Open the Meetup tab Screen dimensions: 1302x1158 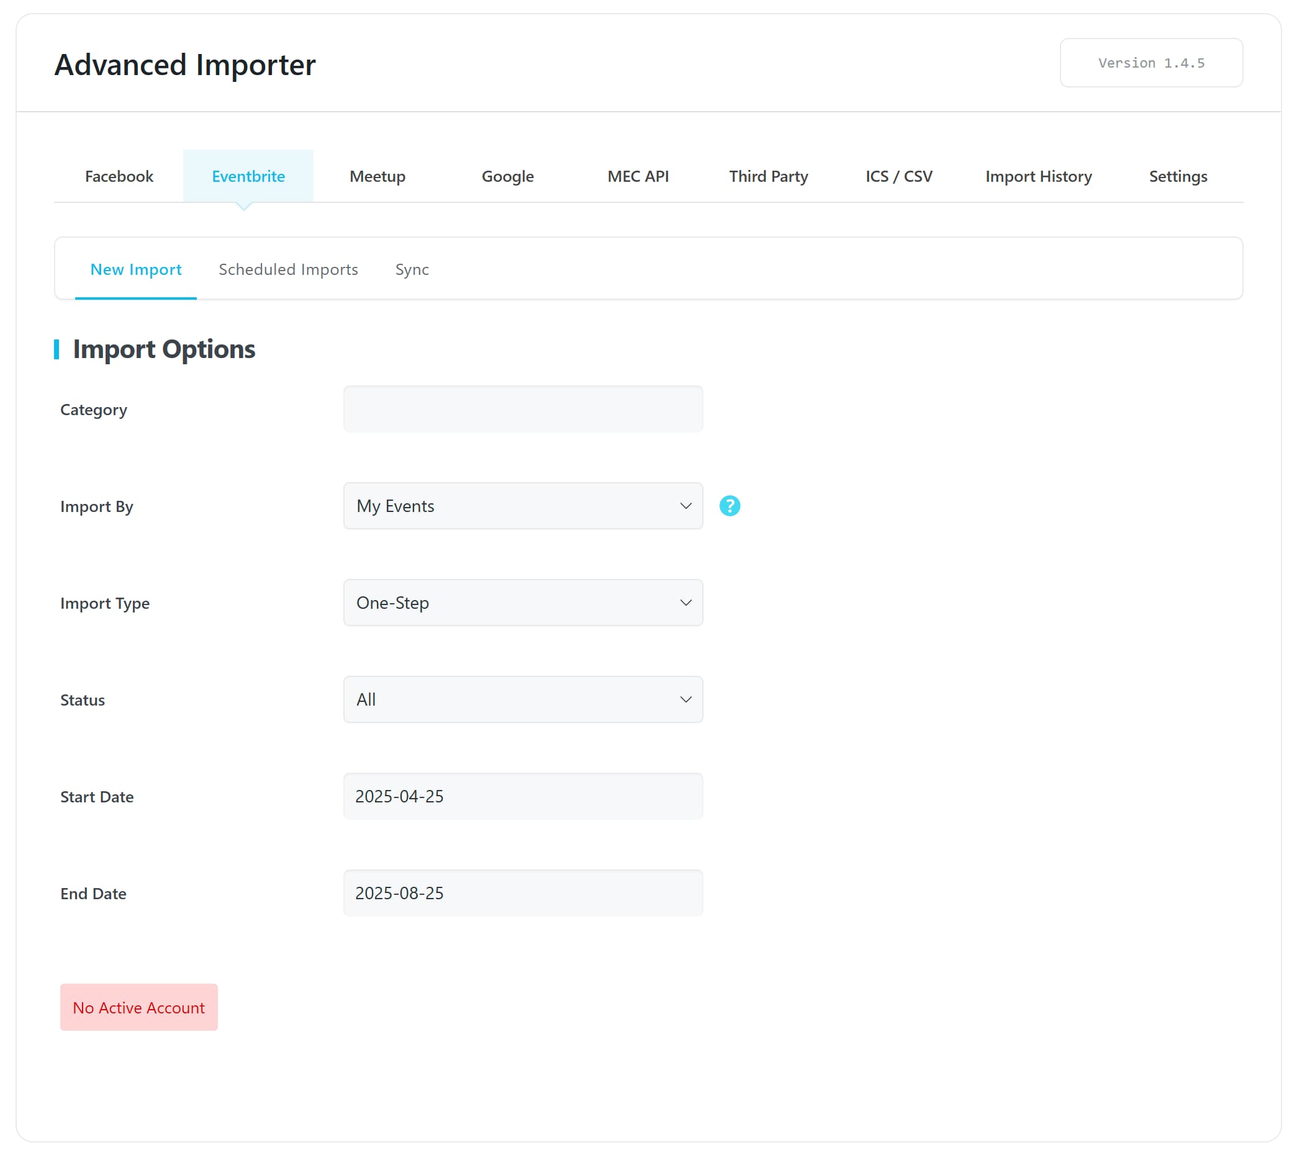click(x=377, y=176)
